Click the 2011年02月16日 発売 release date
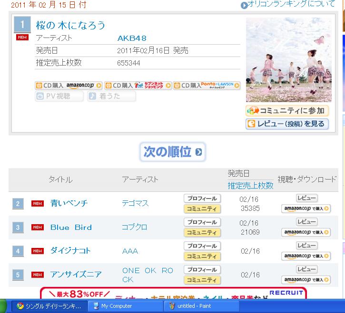This screenshot has height=313, width=345. tap(153, 50)
